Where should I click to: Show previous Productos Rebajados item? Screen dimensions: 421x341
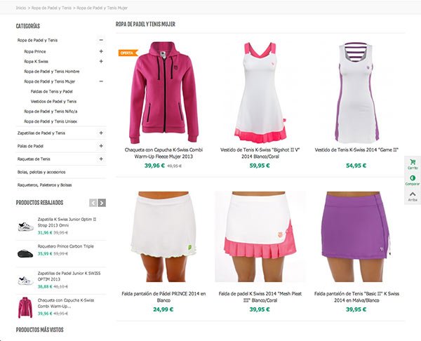click(x=93, y=203)
